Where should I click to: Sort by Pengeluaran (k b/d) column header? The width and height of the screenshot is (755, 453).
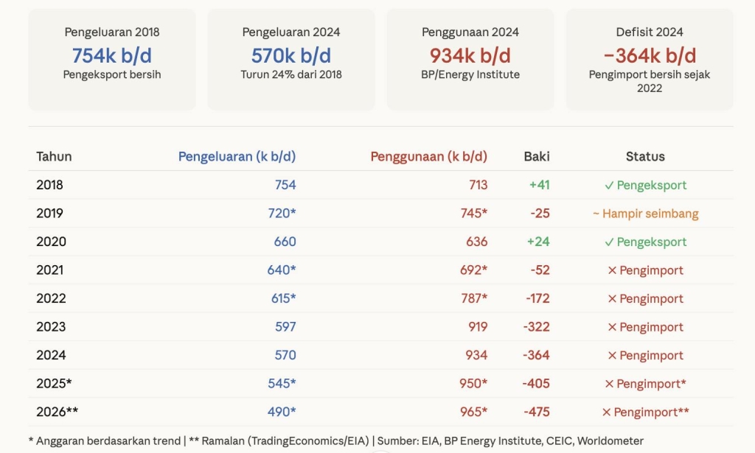[237, 156]
